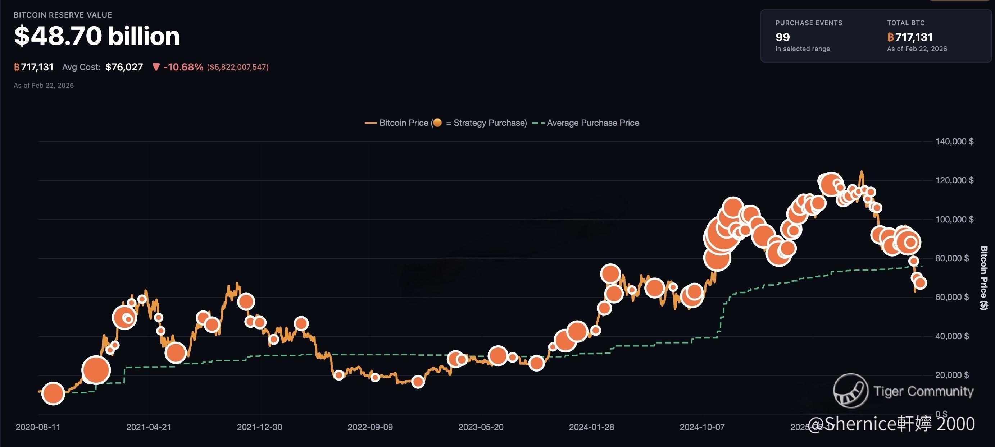The image size is (995, 447).
Task: Click the Strategy Purchase orange dot in legend
Action: (437, 123)
